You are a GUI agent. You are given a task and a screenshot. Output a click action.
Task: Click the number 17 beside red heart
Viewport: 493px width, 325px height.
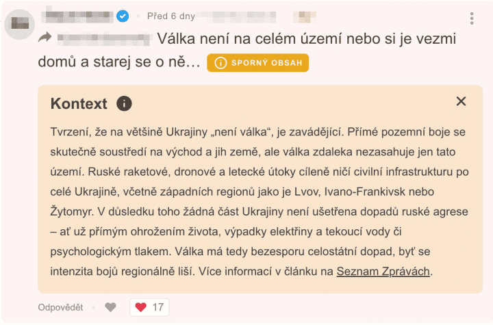click(x=158, y=307)
